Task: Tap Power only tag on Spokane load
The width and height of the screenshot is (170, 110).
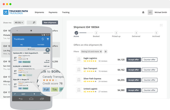Action: (26, 62)
